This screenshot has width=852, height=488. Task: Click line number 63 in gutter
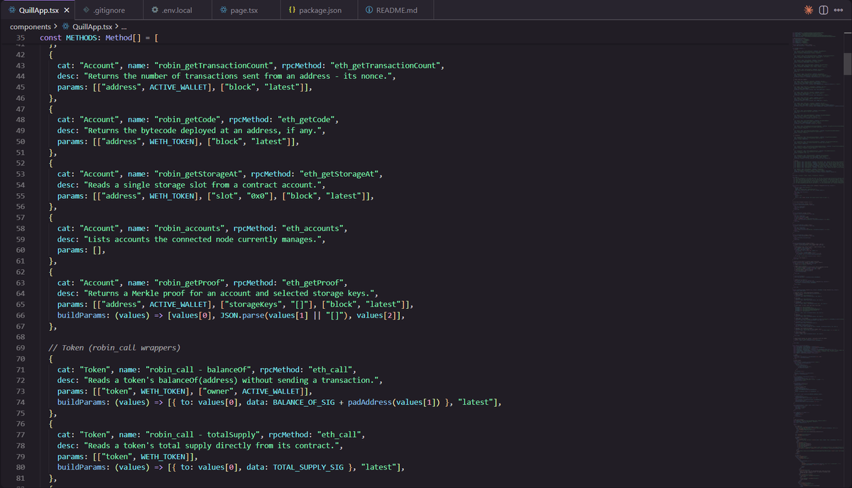[20, 283]
